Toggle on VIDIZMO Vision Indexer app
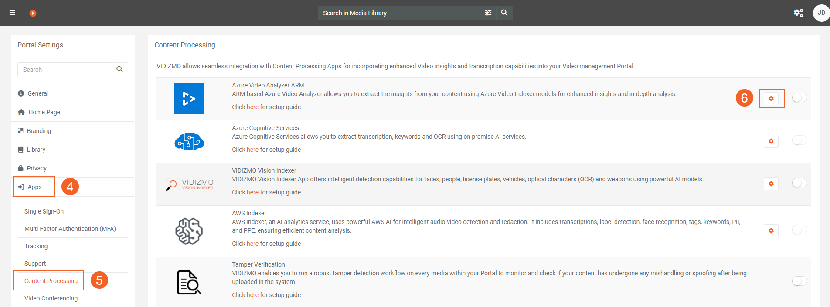 [799, 183]
